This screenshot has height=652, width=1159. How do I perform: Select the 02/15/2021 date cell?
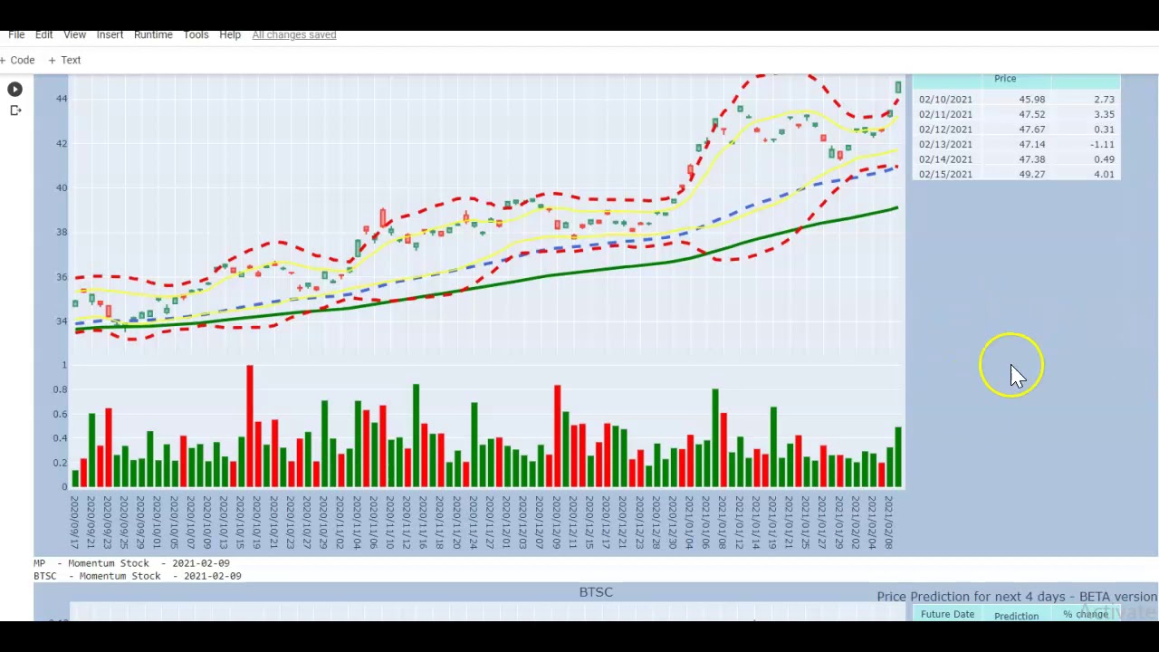(x=945, y=174)
